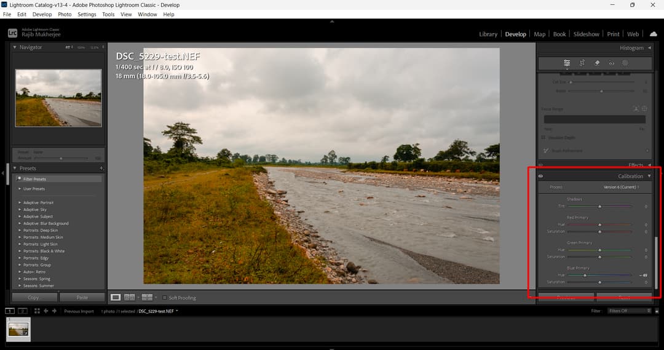Screen dimensions: 664x350
Task: Click the right panel vertical scrollbar
Action: (x=657, y=262)
